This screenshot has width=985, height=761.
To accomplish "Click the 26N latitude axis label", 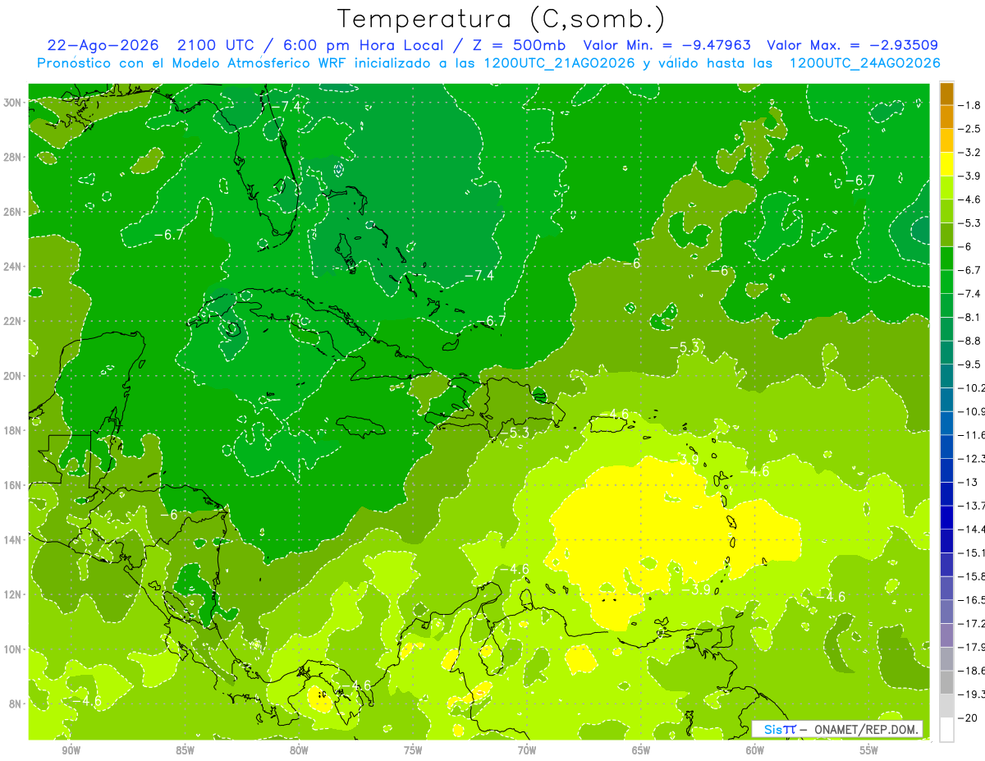I will (12, 211).
